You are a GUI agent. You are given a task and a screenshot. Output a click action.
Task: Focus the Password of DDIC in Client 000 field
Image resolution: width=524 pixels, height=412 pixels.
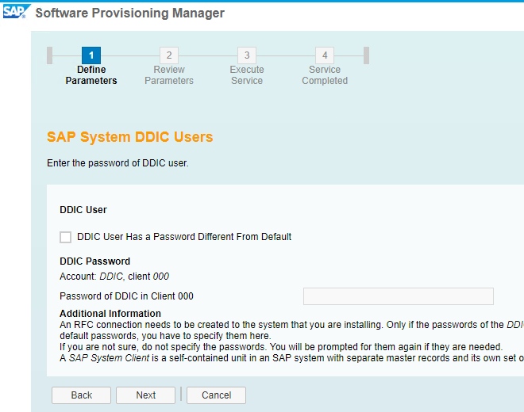399,296
